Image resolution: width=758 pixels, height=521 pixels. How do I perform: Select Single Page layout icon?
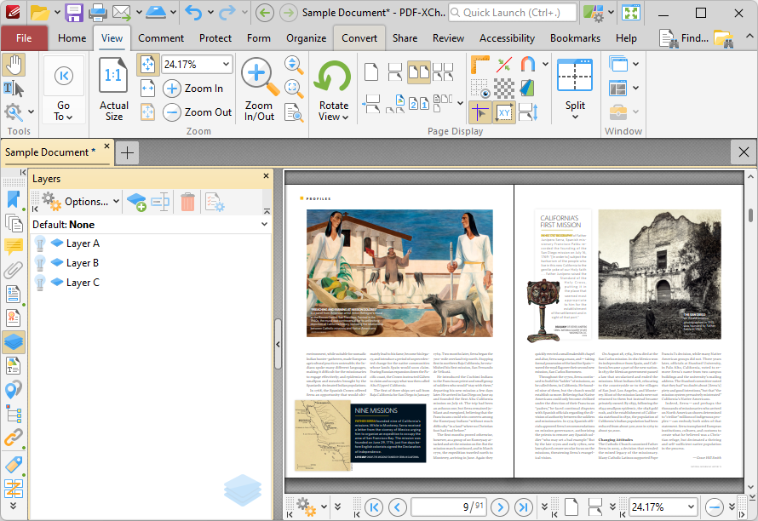pos(371,72)
